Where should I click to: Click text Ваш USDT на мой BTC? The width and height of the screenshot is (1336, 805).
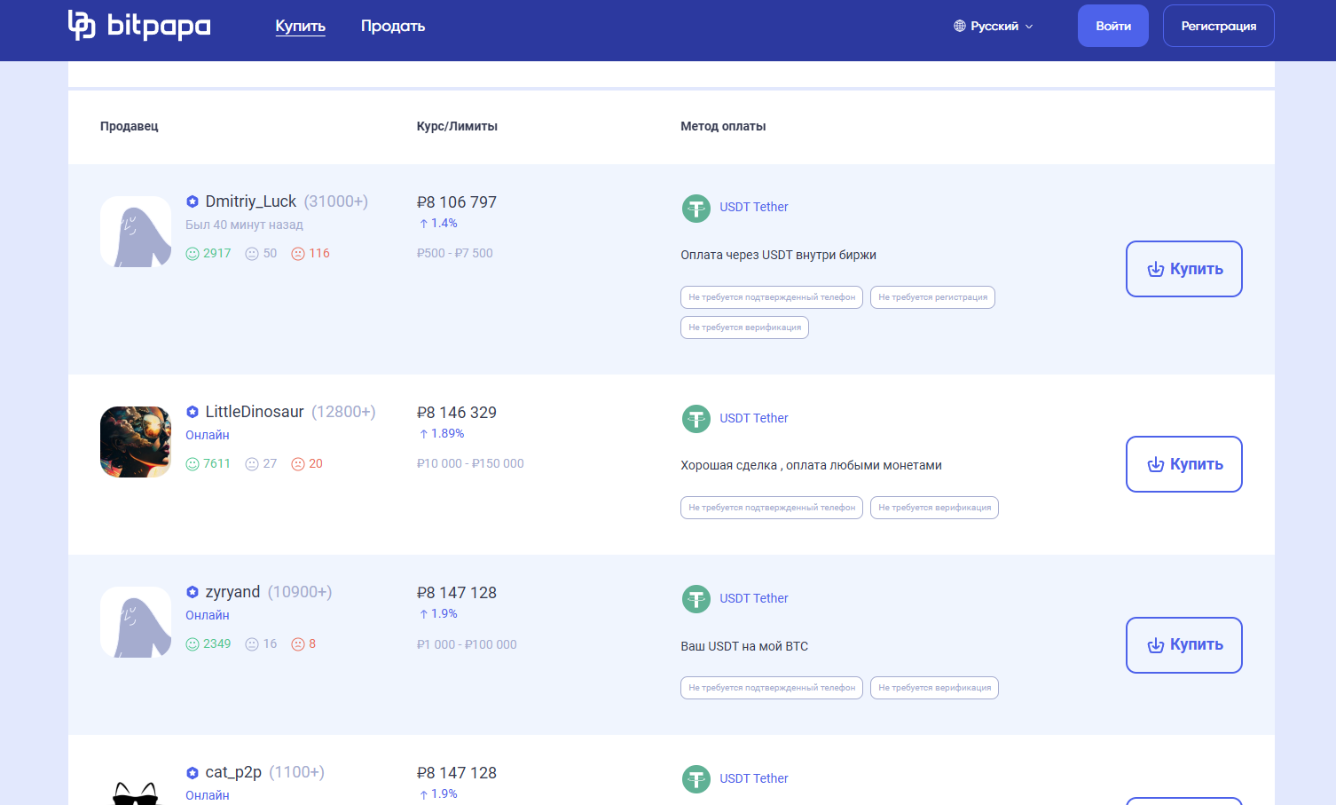coord(744,646)
